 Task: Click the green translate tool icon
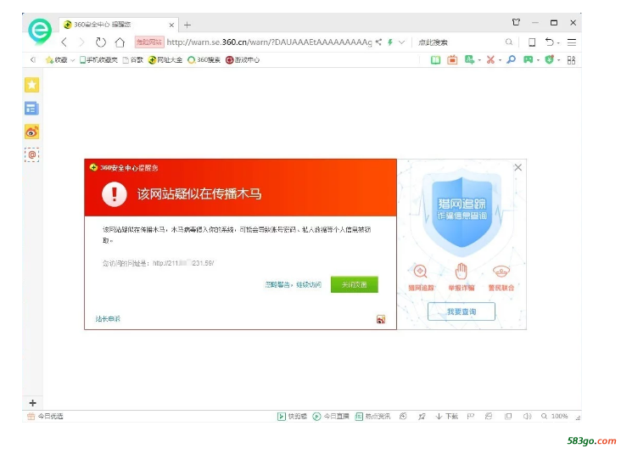tap(469, 59)
